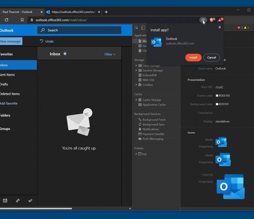Image resolution: width=254 pixels, height=219 pixels.
Task: Click the install app icon in address bar
Action: click(203, 20)
